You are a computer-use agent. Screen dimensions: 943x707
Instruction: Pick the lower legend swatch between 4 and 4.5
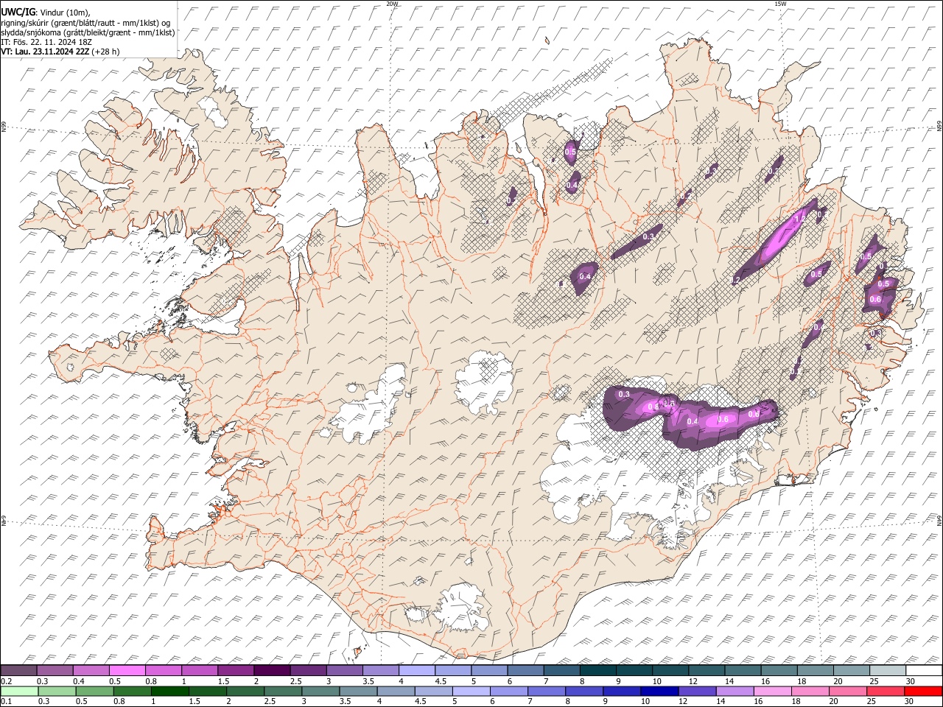[x=396, y=691]
